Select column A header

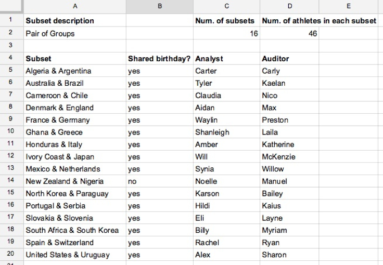(75, 7)
